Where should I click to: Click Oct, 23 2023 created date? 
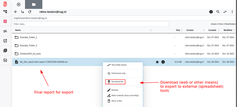(213, 54)
